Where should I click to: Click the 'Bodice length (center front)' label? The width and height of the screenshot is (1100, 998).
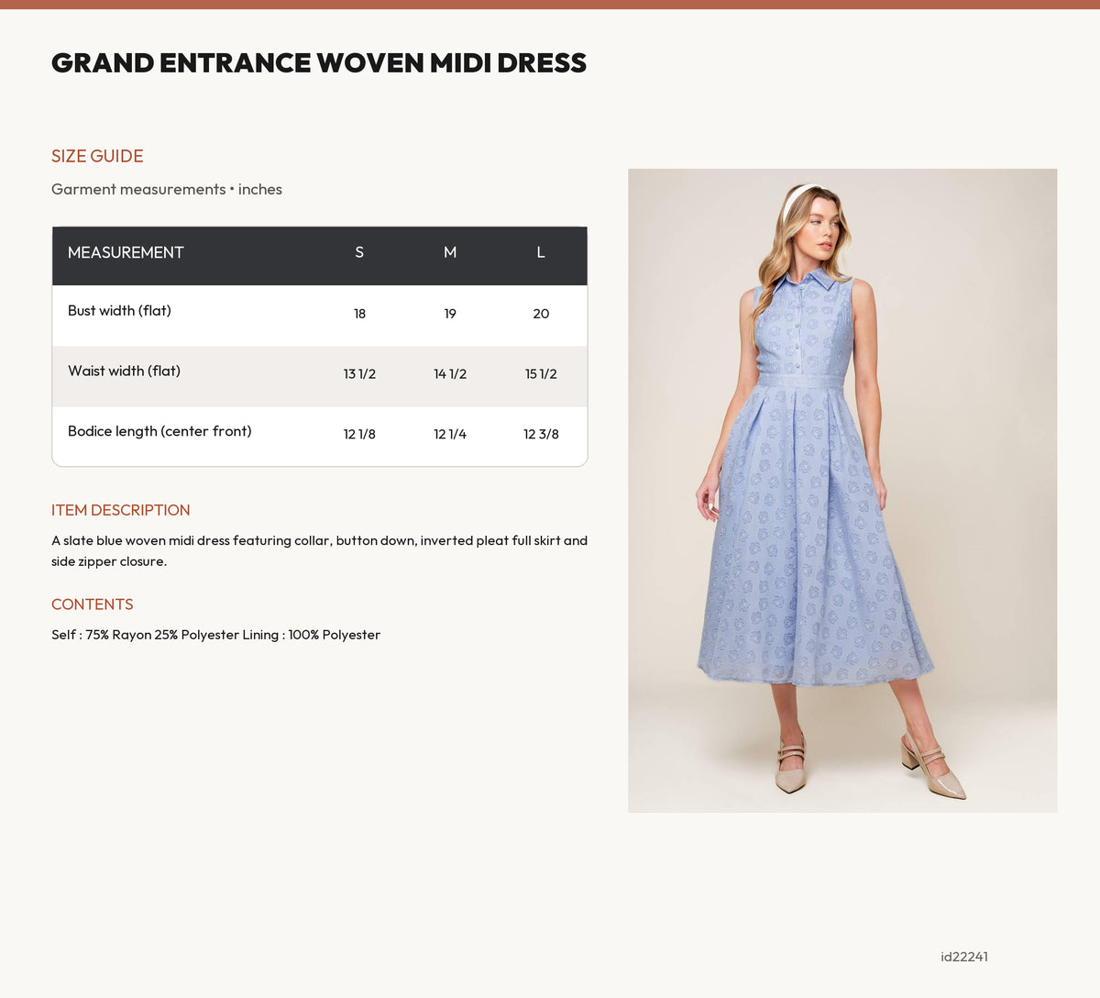pos(159,431)
